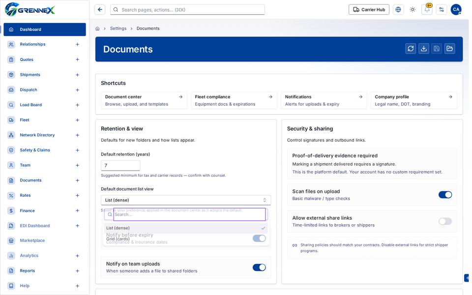The height and width of the screenshot is (295, 472).
Task: Click the Grennex logo
Action: (x=30, y=9)
